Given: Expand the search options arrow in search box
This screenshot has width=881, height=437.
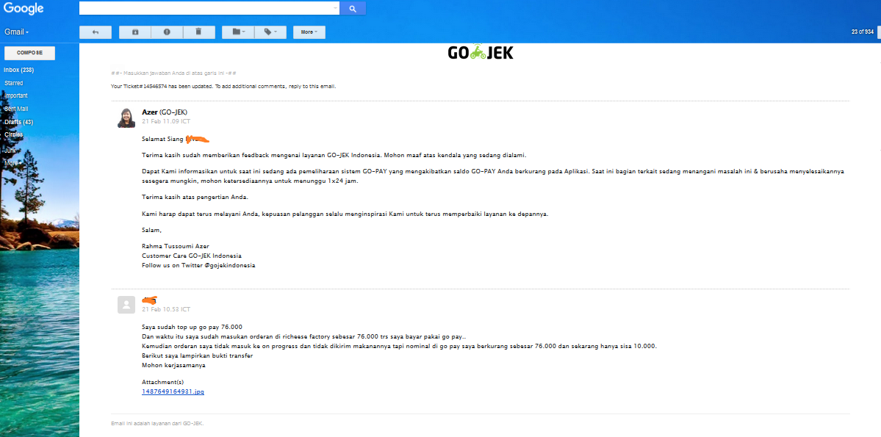Looking at the screenshot, I should point(336,8).
